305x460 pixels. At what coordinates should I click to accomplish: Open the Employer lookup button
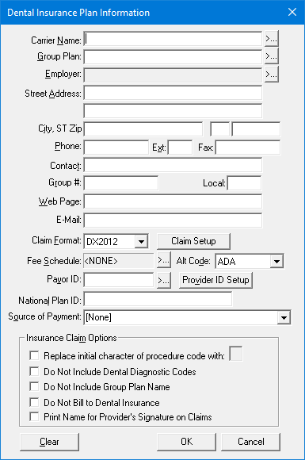[x=271, y=75]
